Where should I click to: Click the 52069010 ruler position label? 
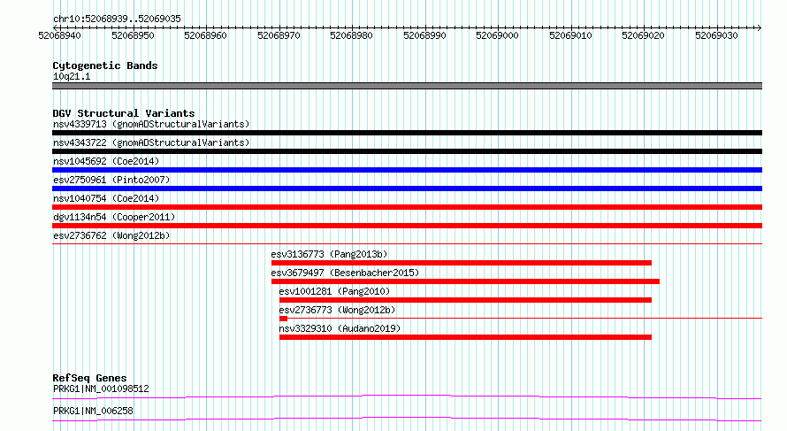coord(570,35)
